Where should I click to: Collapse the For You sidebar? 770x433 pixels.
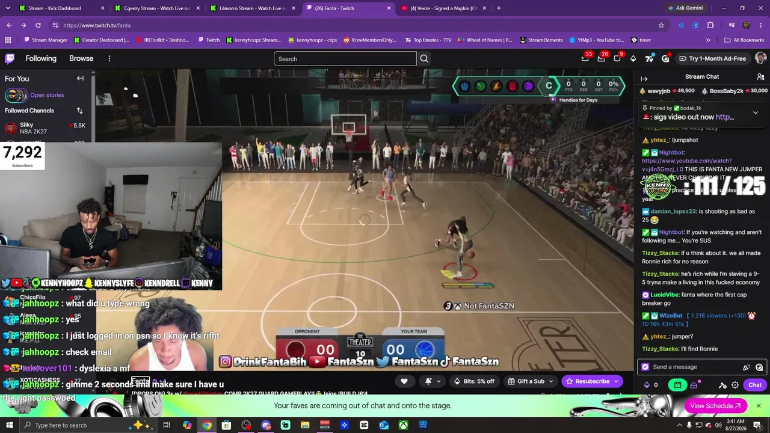coord(80,78)
